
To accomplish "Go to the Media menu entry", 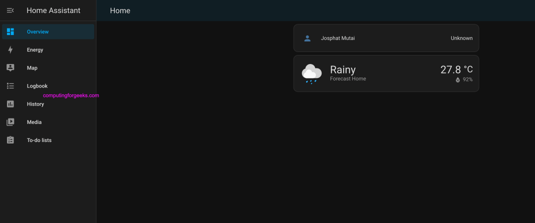I will pyautogui.click(x=48, y=122).
